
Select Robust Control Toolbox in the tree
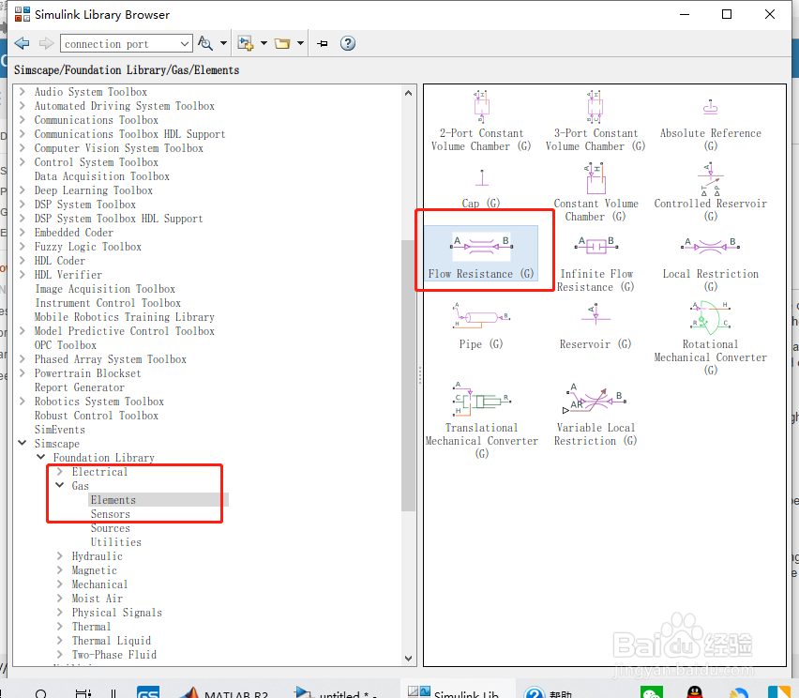[97, 415]
